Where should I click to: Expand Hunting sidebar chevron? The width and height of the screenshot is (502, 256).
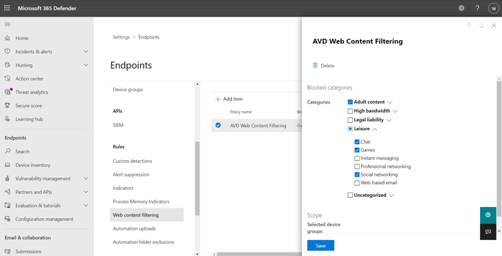86,65
